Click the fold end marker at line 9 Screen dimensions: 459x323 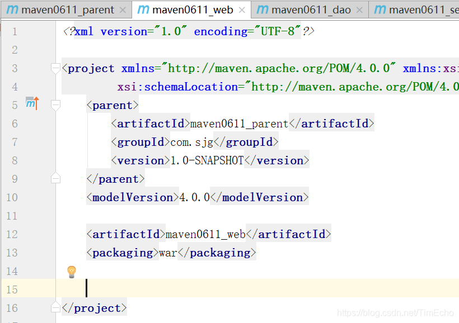[55, 178]
